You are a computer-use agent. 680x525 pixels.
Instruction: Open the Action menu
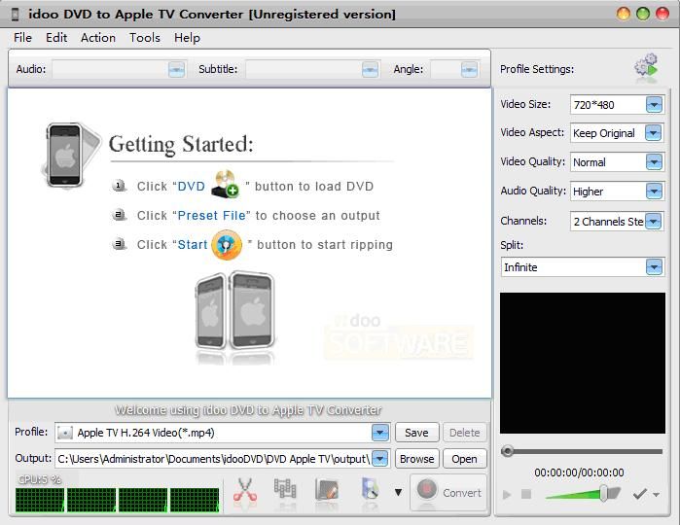[x=98, y=38]
